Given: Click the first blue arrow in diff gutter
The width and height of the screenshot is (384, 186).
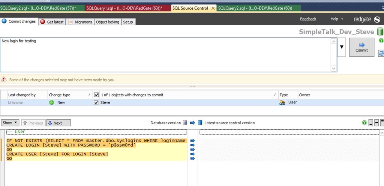Looking at the screenshot, I should (x=193, y=141).
